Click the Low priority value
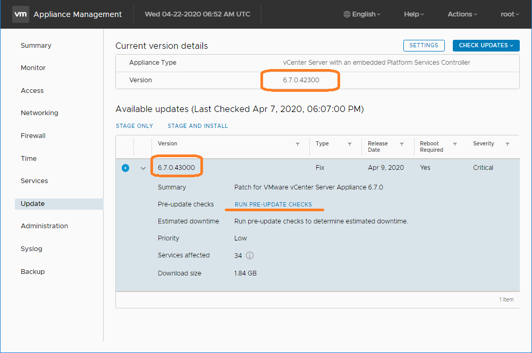 [x=241, y=238]
